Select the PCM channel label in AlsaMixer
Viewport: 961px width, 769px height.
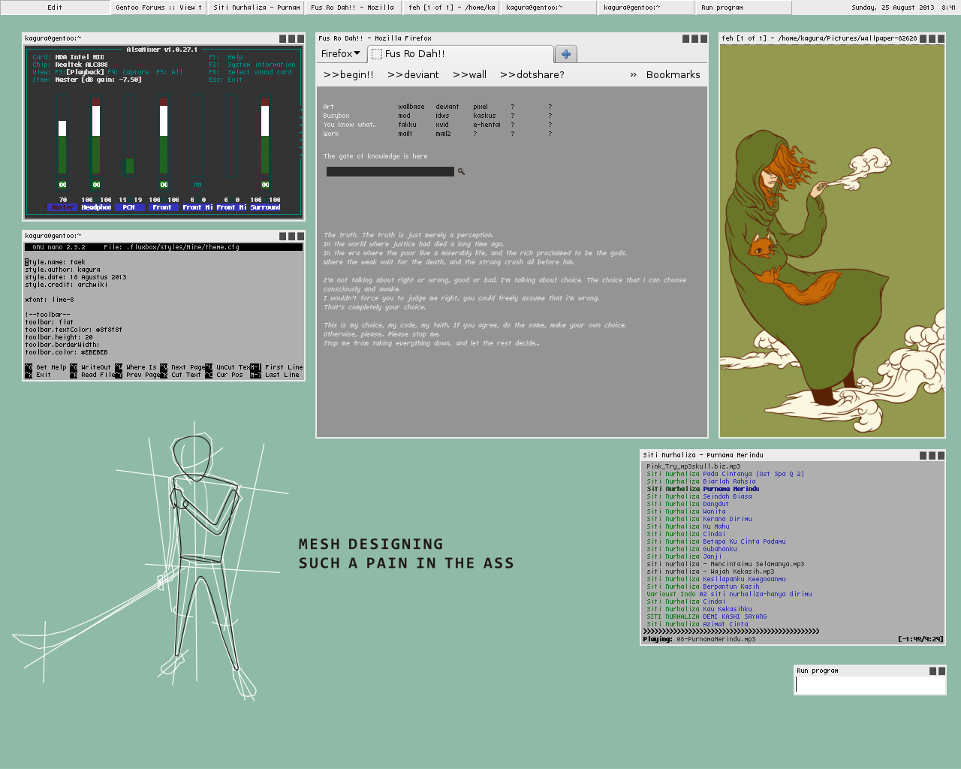coord(129,207)
